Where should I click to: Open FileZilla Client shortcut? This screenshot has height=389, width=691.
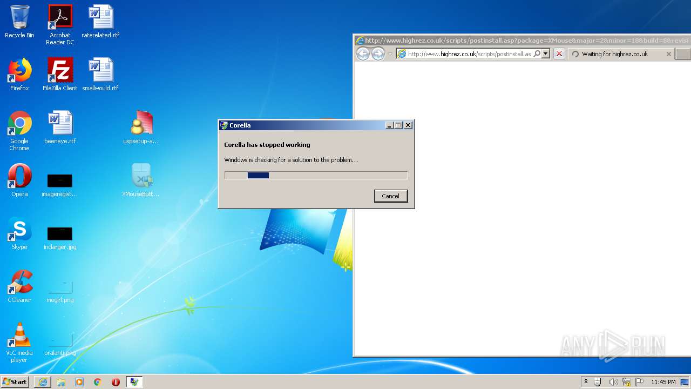(x=60, y=75)
